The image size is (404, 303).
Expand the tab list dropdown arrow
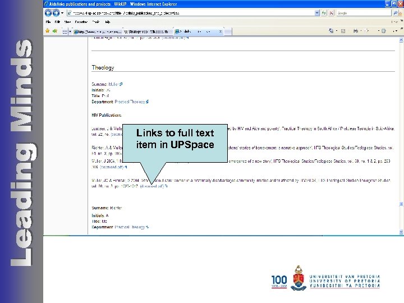pos(70,31)
